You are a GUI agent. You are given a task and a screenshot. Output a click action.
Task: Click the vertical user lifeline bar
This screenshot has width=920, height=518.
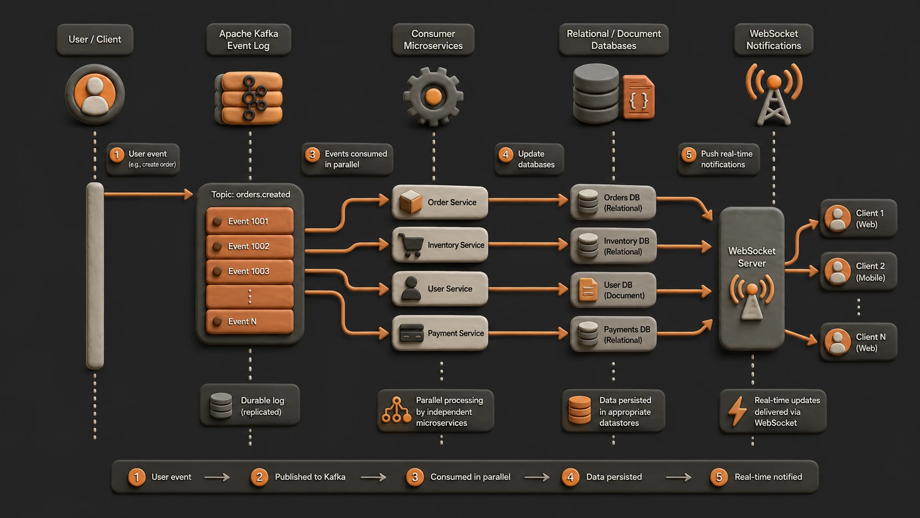[x=95, y=276]
